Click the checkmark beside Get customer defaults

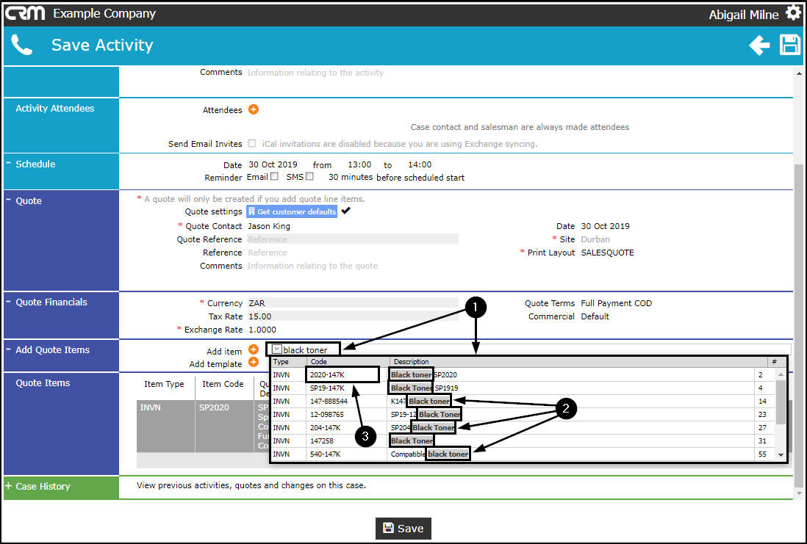click(x=346, y=211)
